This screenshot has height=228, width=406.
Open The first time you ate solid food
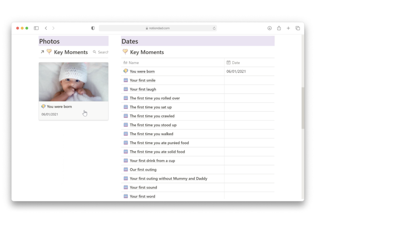tap(157, 152)
